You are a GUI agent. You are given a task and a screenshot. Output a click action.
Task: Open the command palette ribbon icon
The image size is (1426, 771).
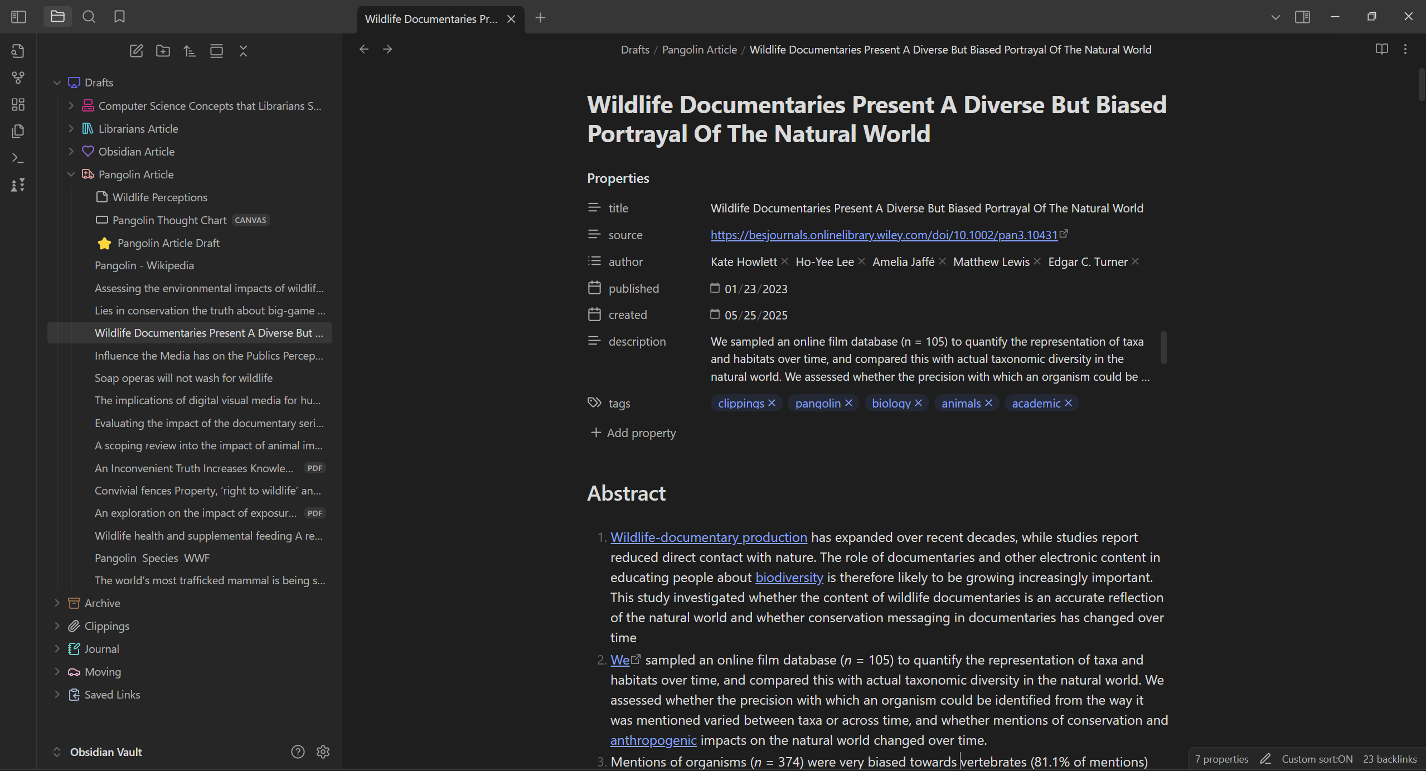pos(18,158)
